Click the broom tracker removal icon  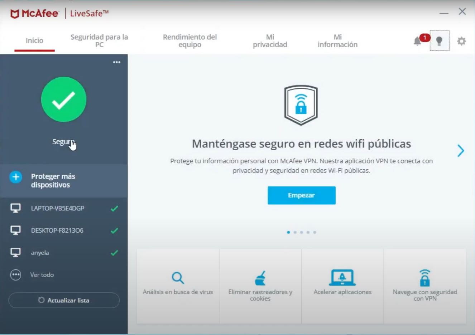point(260,278)
